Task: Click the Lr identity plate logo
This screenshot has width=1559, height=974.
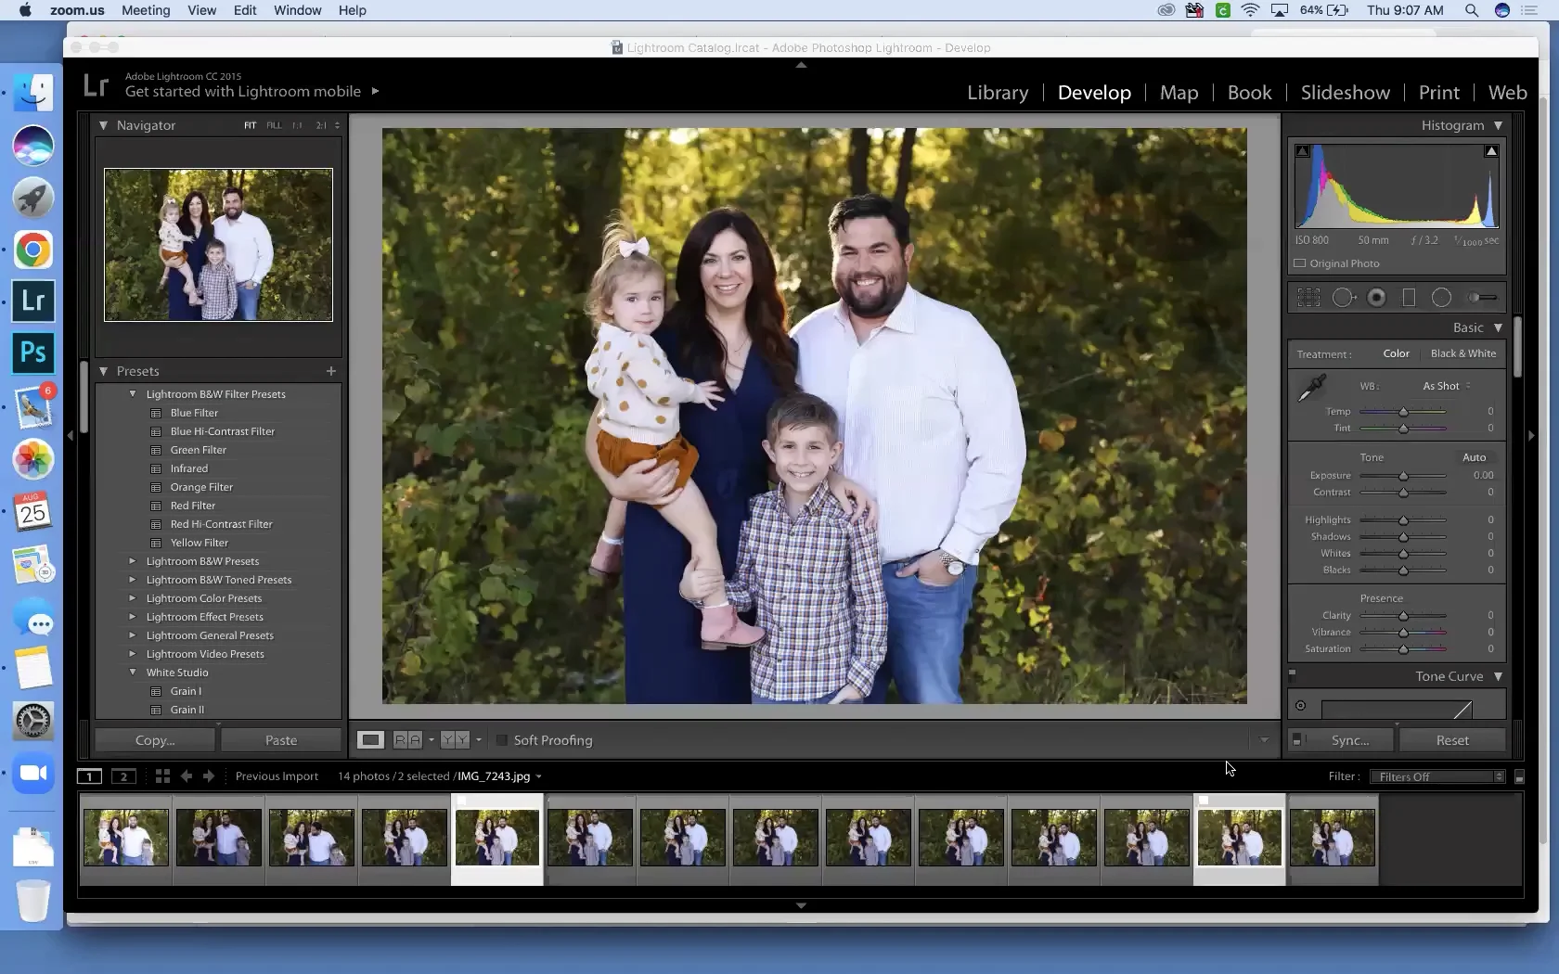Action: pos(97,85)
